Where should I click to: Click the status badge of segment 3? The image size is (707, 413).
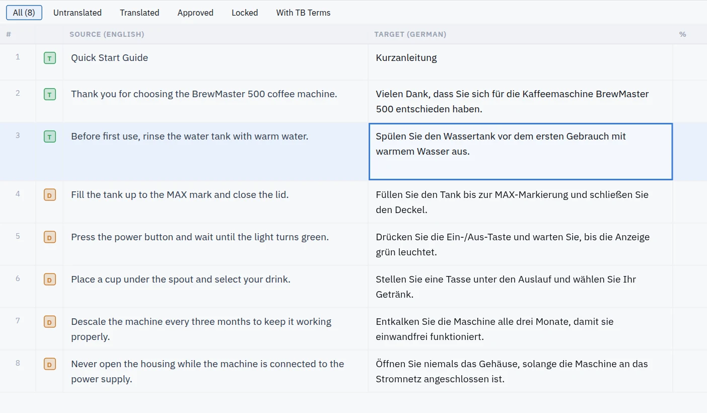click(x=49, y=136)
